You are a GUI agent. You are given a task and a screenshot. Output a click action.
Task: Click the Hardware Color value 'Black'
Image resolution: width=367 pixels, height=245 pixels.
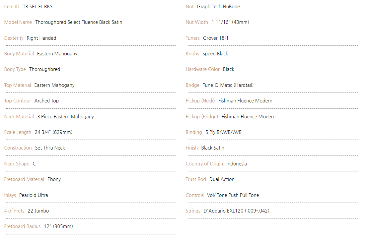228,69
